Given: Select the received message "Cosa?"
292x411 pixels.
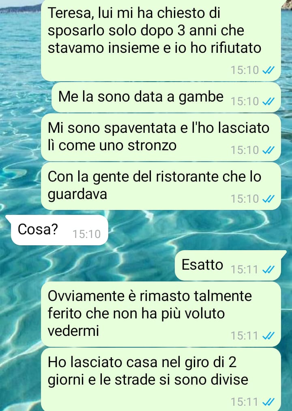Looking at the screenshot, I should (x=59, y=230).
